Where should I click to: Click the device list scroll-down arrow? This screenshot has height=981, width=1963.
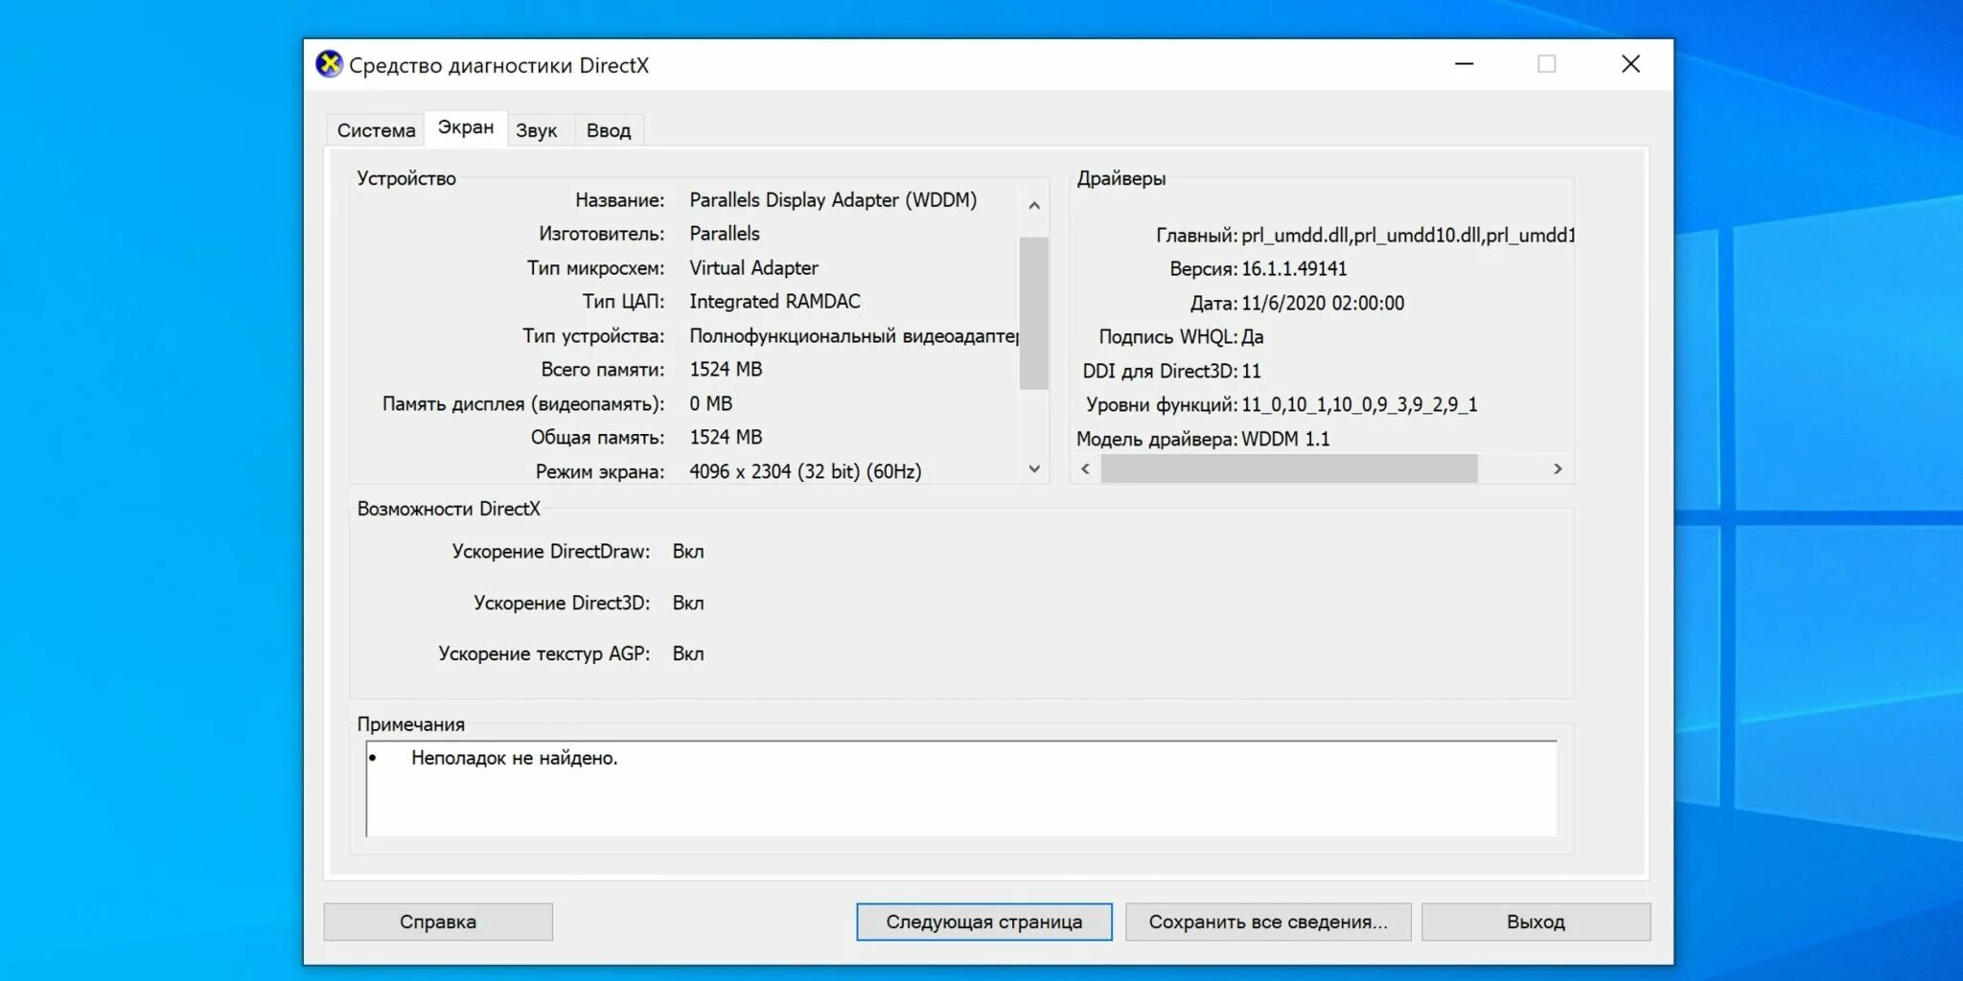pyautogui.click(x=1034, y=468)
